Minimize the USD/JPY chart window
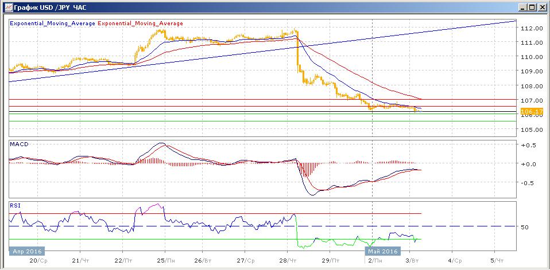Viewport: 550px width, 270px height. [x=521, y=7]
